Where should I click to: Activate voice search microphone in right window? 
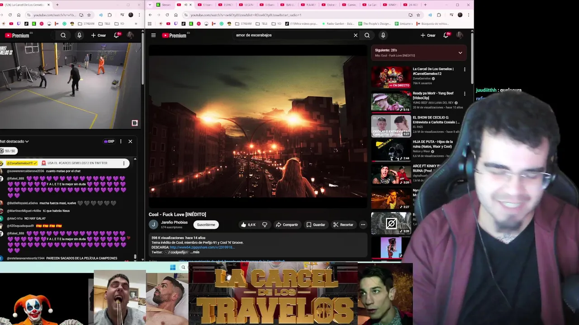(383, 35)
